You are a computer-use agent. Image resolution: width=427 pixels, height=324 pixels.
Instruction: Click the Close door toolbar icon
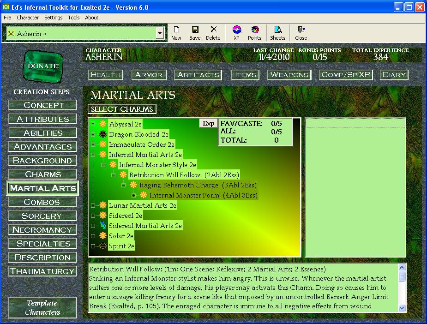point(301,30)
